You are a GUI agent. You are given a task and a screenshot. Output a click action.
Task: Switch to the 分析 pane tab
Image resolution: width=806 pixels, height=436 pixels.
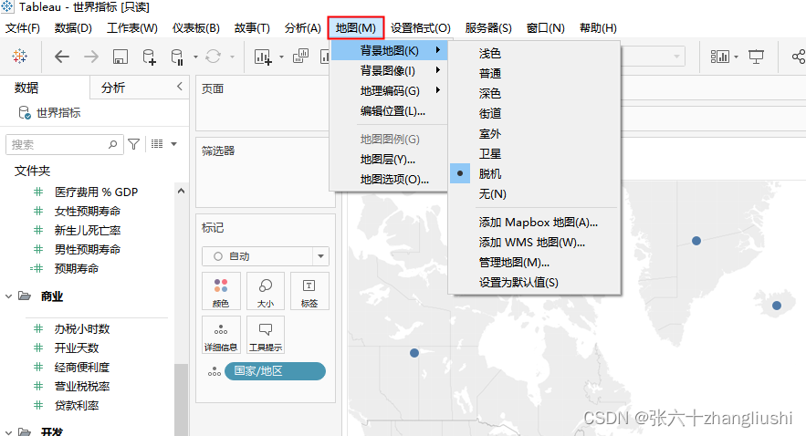coord(113,88)
